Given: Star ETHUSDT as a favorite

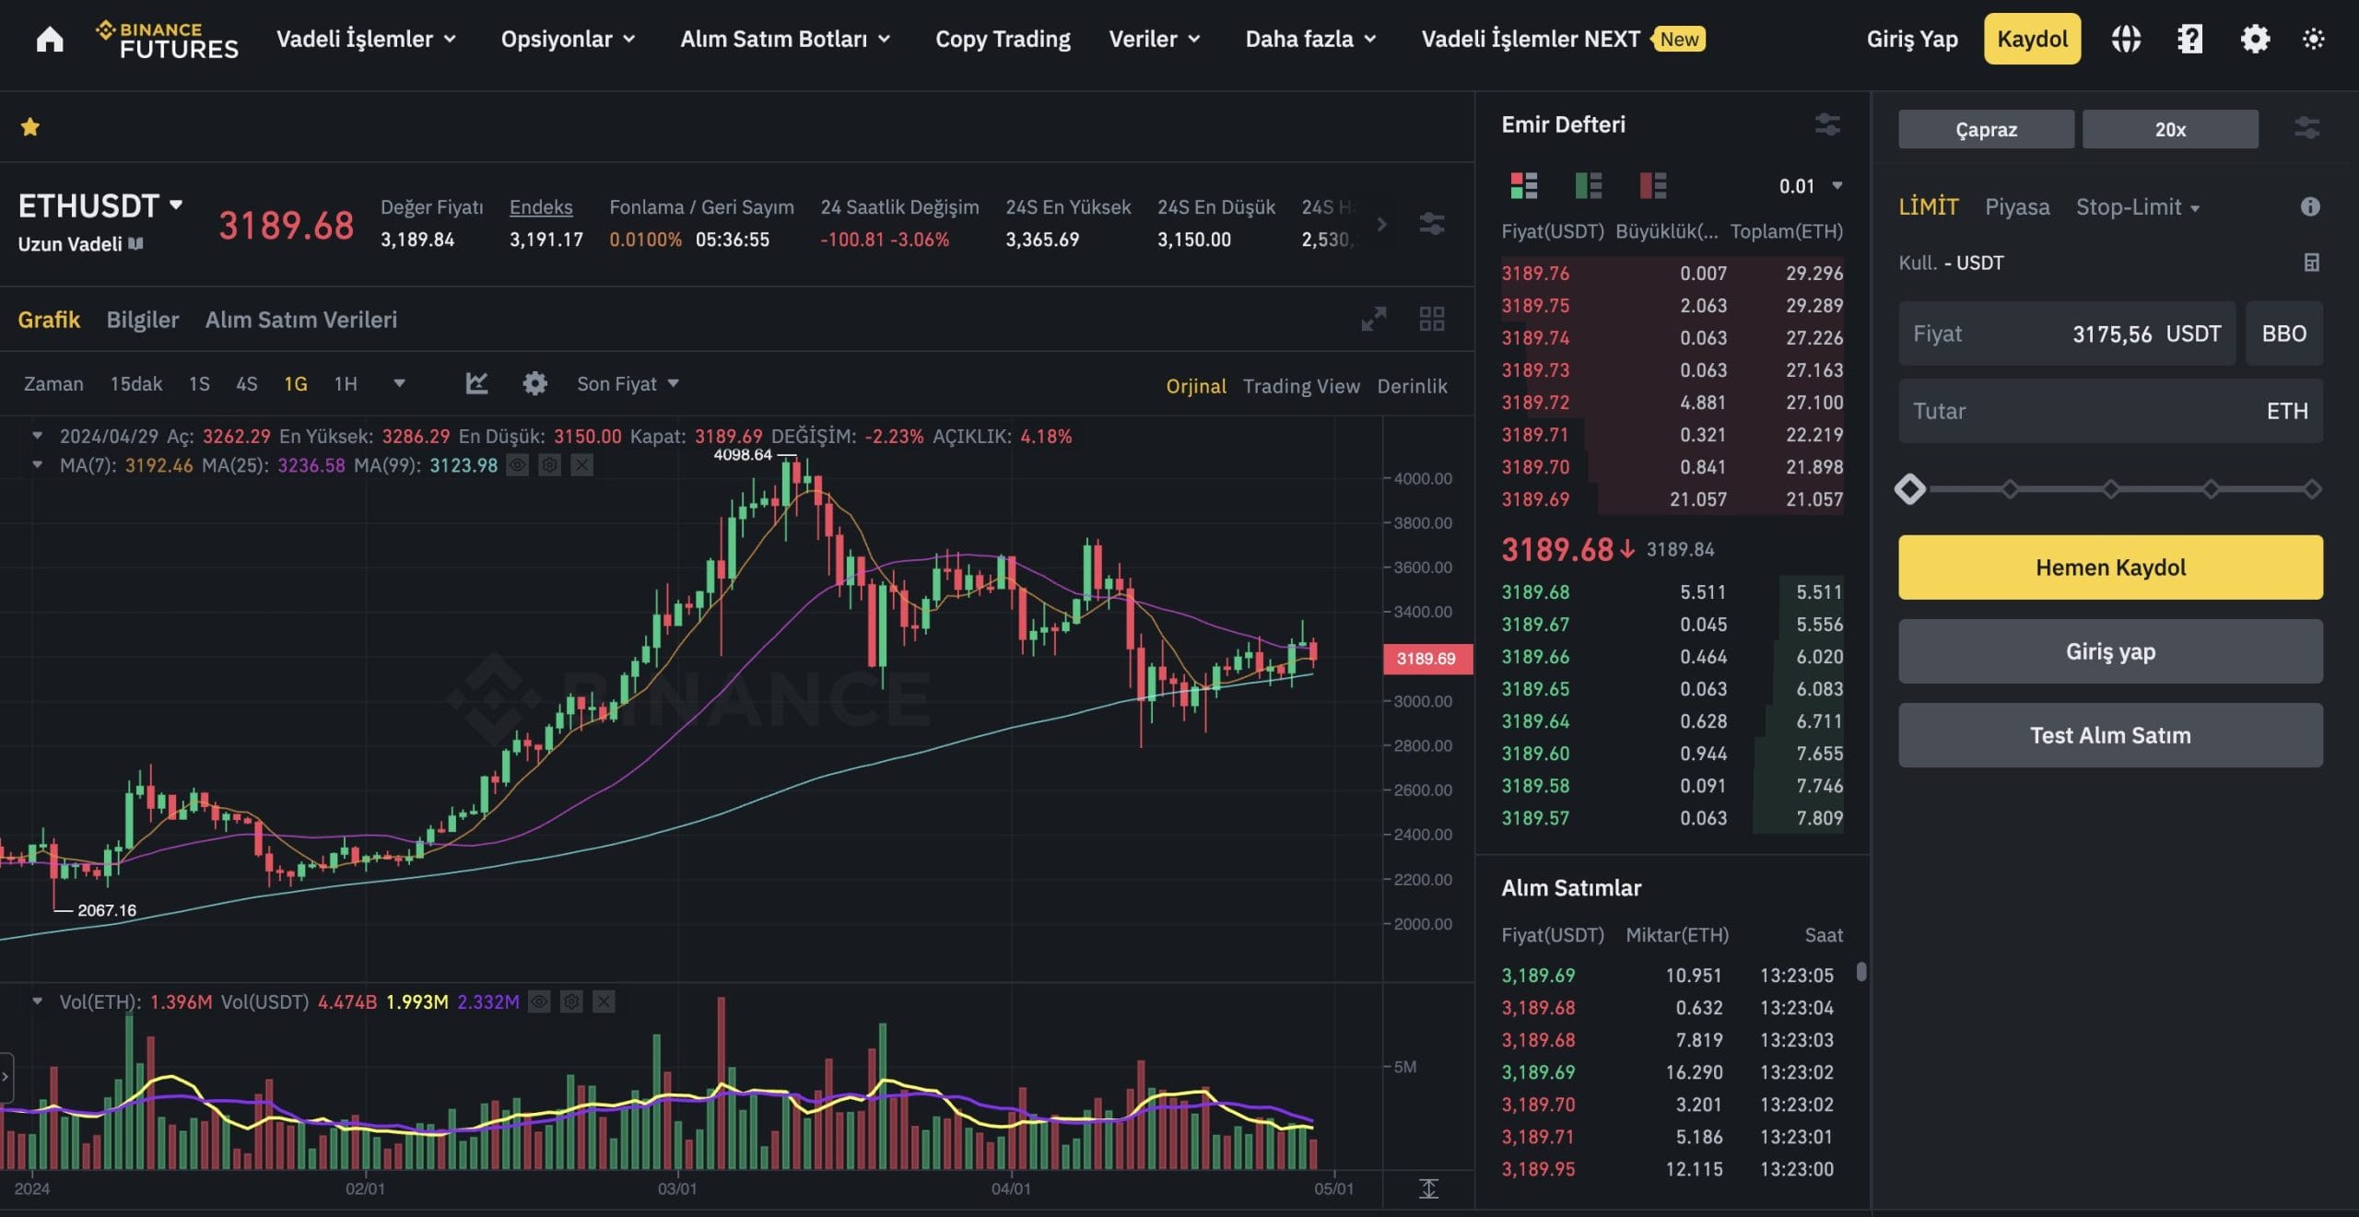Looking at the screenshot, I should coord(30,125).
